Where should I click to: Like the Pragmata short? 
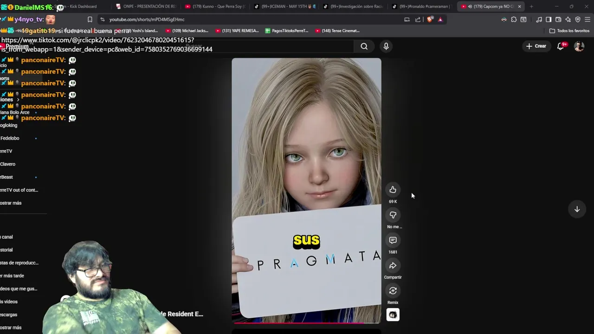(x=393, y=189)
